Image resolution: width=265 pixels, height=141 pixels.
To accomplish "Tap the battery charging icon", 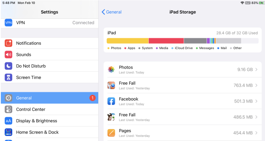I will tap(262, 3).
